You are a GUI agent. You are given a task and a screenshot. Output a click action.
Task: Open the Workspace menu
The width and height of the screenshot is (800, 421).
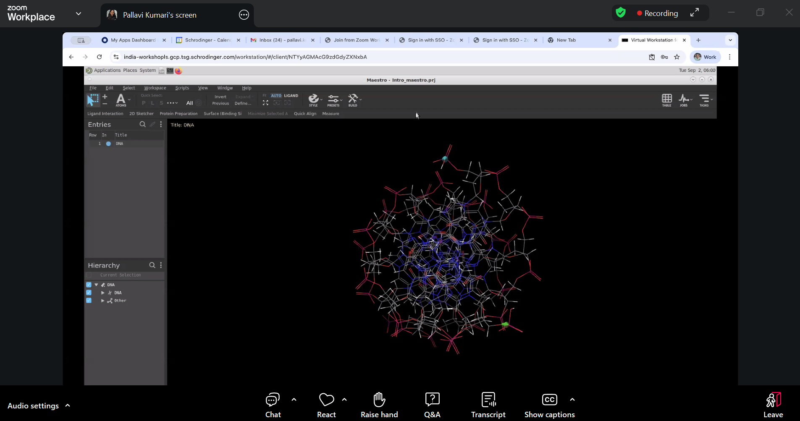pyautogui.click(x=155, y=88)
